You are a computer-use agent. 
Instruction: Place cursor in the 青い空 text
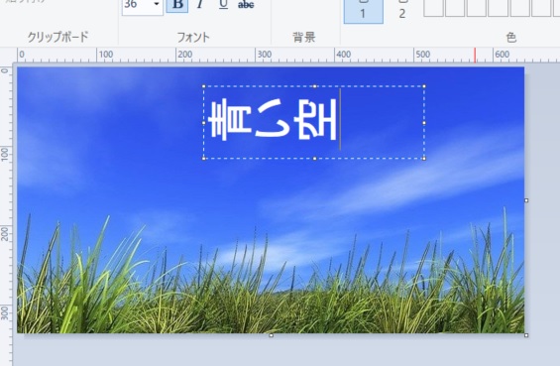pyautogui.click(x=273, y=120)
